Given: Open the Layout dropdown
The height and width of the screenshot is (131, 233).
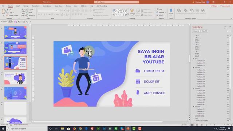Looking at the screenshot, I should coord(30,10).
